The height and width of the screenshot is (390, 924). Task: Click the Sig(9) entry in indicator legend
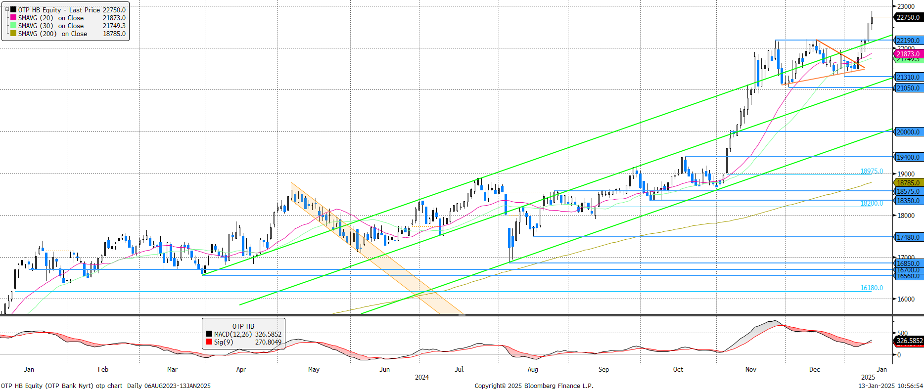[x=224, y=342]
